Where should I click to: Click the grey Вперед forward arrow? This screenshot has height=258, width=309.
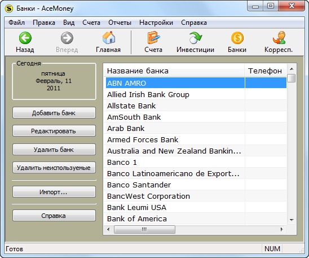[67, 38]
